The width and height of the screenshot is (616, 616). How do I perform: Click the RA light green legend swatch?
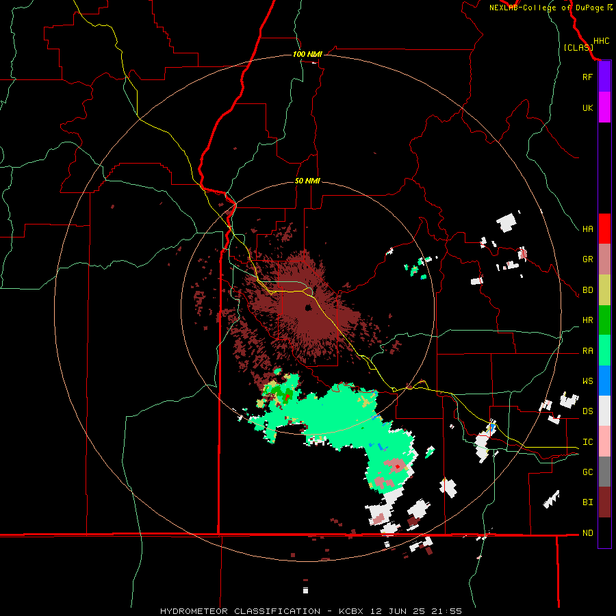coord(604,350)
